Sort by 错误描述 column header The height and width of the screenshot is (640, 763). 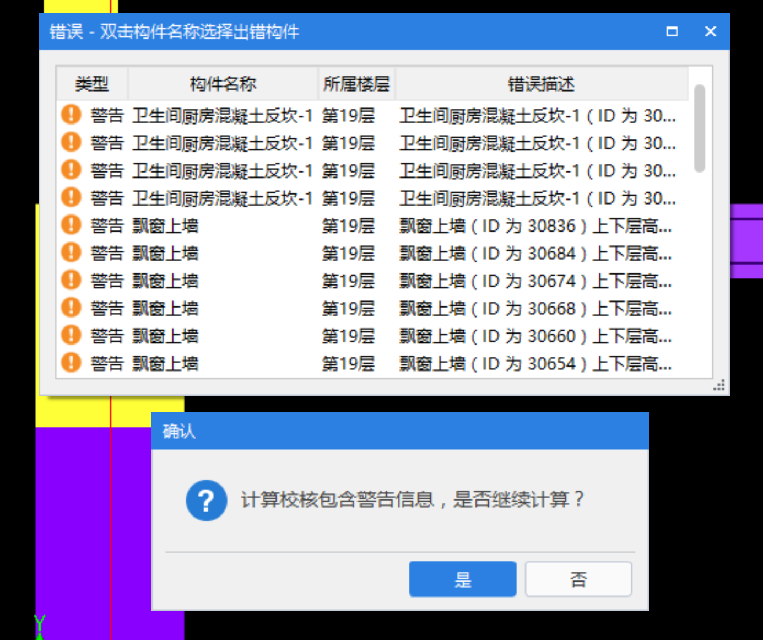[x=542, y=84]
